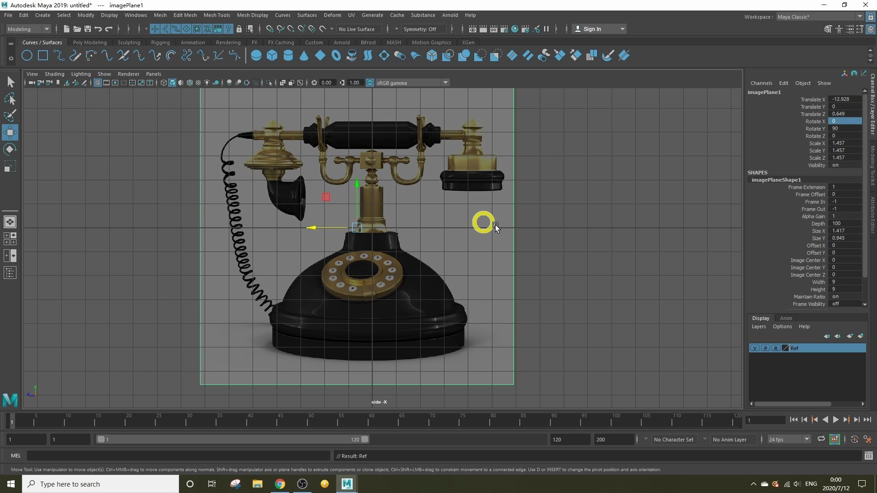Open the Modeling menu set dropdown
The image size is (877, 493).
(28, 29)
